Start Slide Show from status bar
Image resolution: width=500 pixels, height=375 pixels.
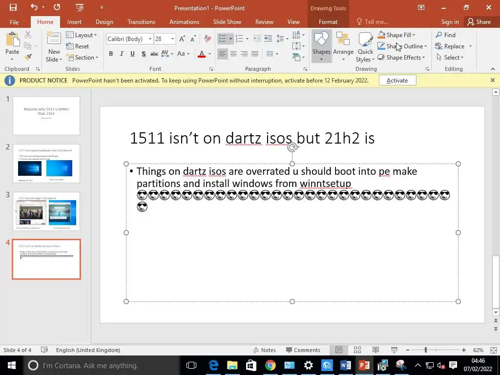pos(394,350)
